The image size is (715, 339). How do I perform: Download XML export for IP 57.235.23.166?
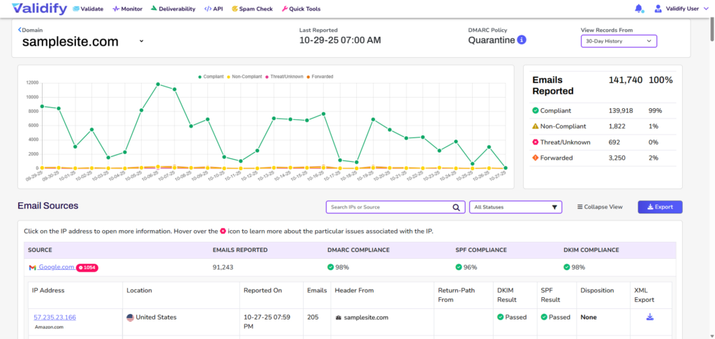(x=650, y=317)
